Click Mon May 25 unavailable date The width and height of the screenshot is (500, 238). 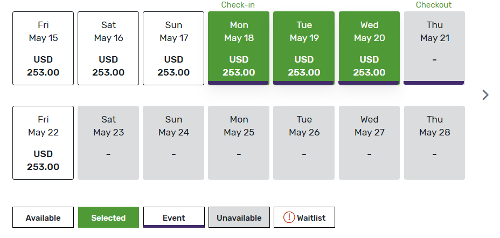point(239,142)
